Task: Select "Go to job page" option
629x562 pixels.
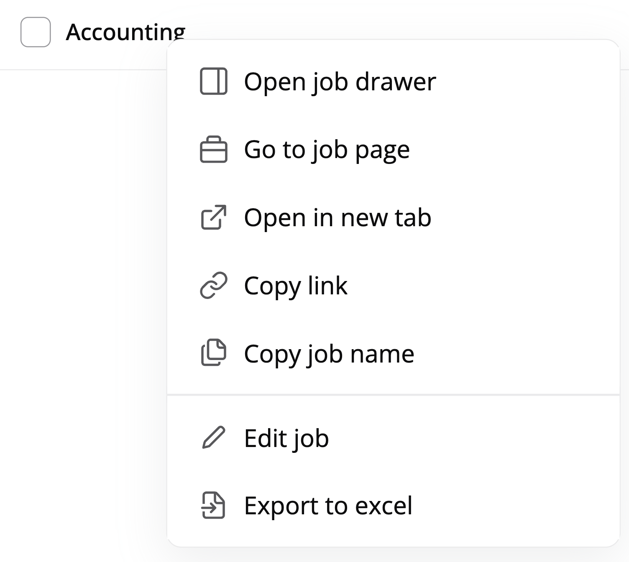Action: 327,150
